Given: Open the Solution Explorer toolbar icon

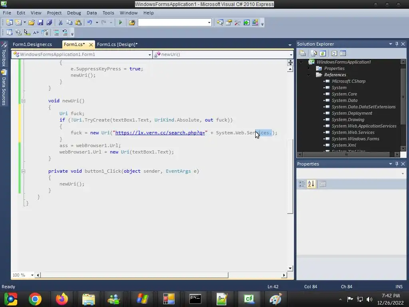Looking at the screenshot, I should (x=220, y=22).
